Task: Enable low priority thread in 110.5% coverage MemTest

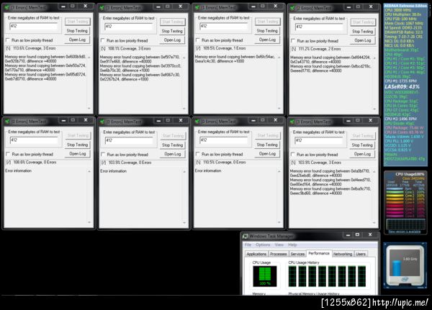Action: coord(197,154)
